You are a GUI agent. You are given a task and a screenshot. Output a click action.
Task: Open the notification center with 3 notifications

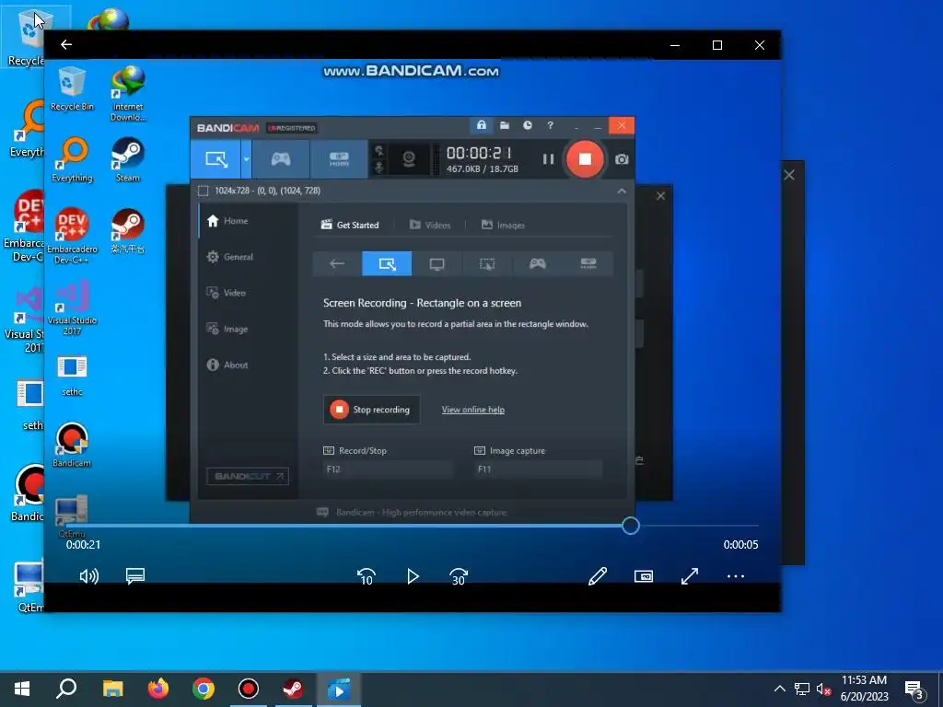(914, 690)
